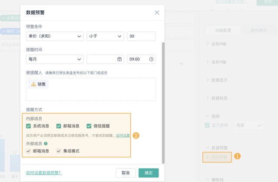This screenshot has width=278, height=182.
Task: Click the empty date input field
Action: click(105, 59)
